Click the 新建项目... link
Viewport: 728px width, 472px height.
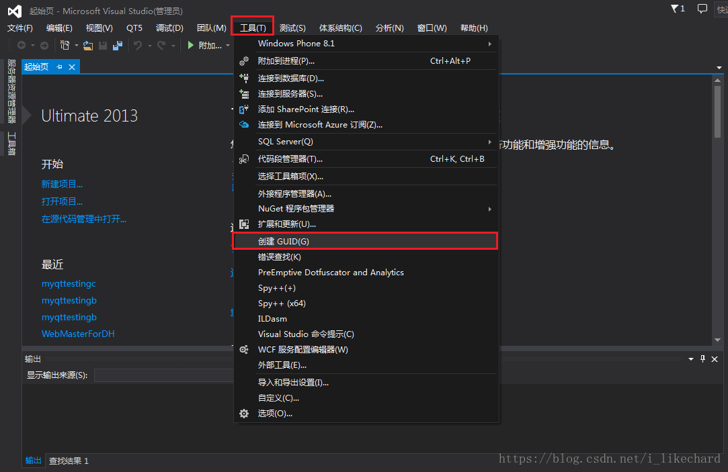62,184
